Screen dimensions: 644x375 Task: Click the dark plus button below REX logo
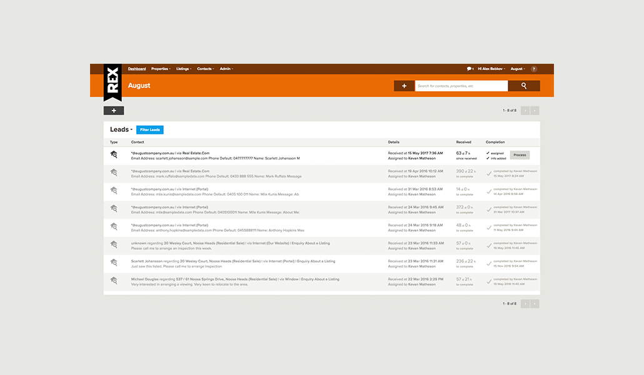[x=114, y=111]
